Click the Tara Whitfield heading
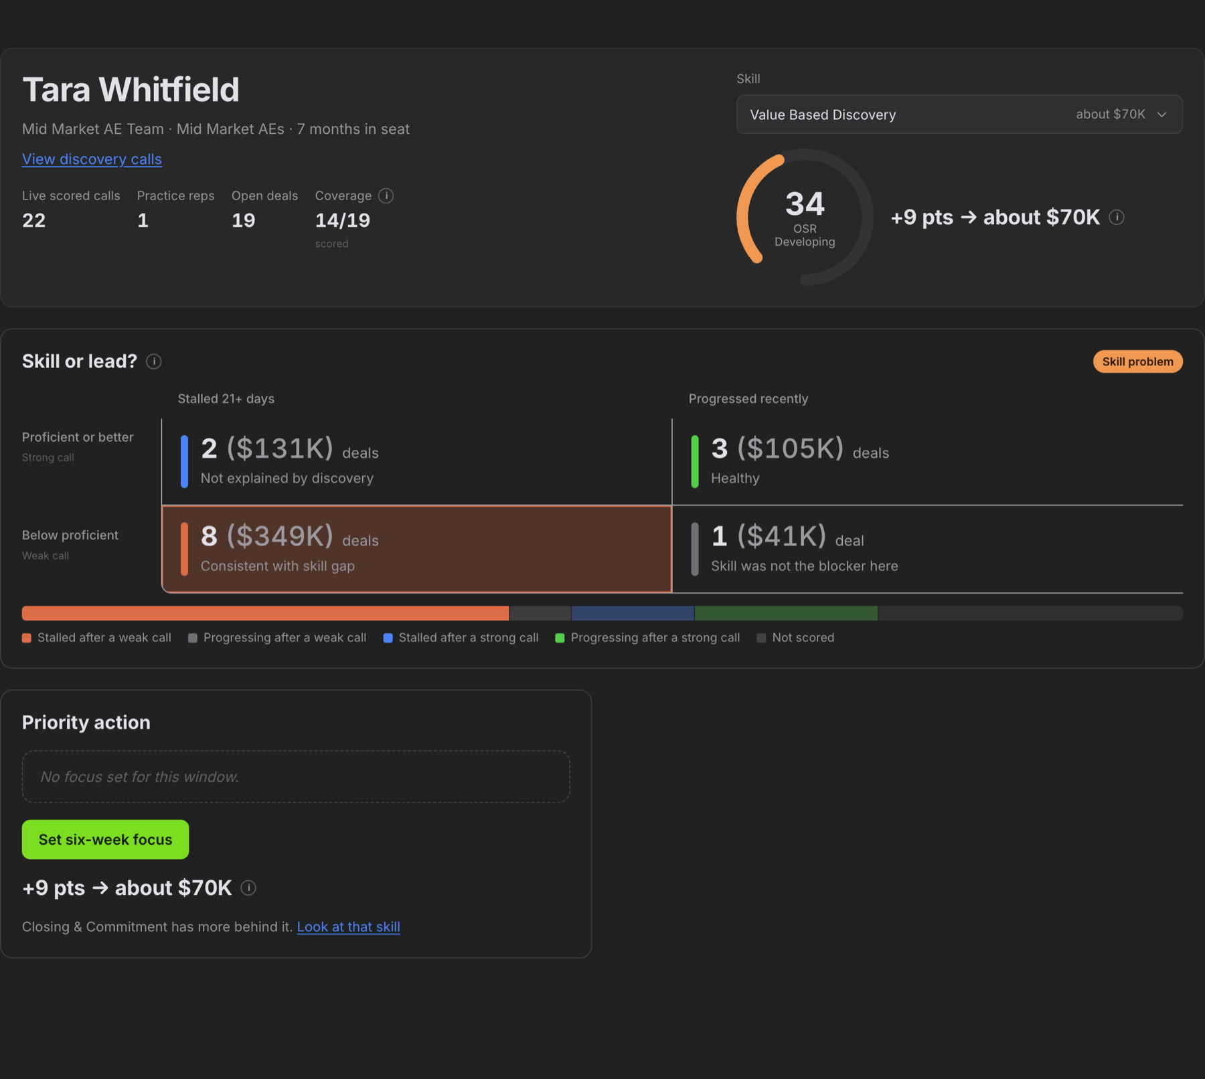 point(131,90)
